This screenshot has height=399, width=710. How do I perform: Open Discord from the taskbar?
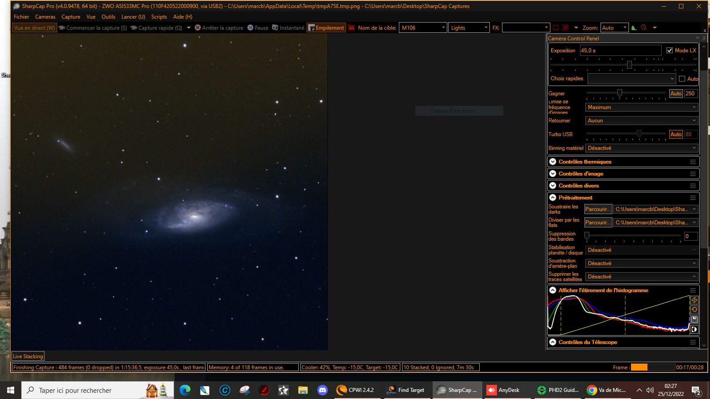323,390
